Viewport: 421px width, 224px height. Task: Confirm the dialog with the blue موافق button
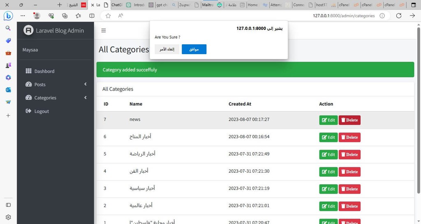pyautogui.click(x=194, y=49)
